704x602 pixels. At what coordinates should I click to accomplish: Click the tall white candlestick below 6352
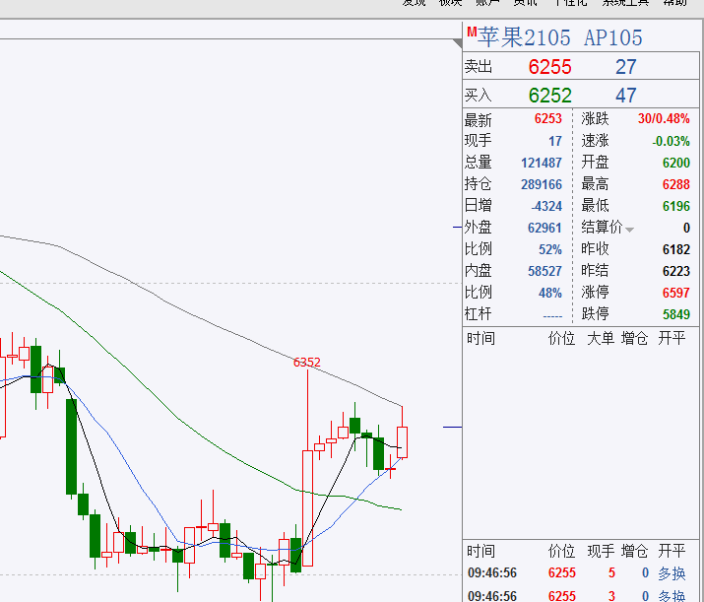306,507
